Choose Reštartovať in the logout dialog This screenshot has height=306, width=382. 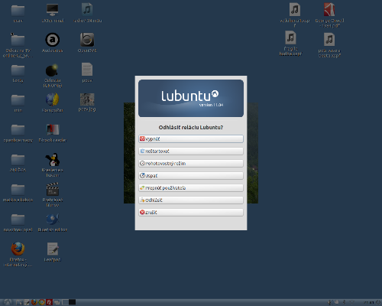[x=191, y=151]
